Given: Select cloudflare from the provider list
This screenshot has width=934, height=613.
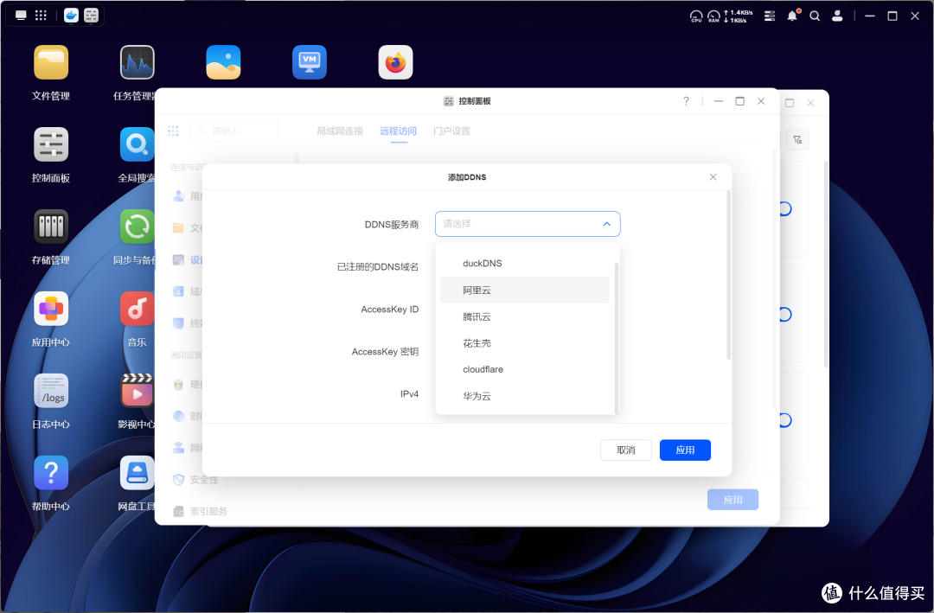Looking at the screenshot, I should tap(525, 369).
